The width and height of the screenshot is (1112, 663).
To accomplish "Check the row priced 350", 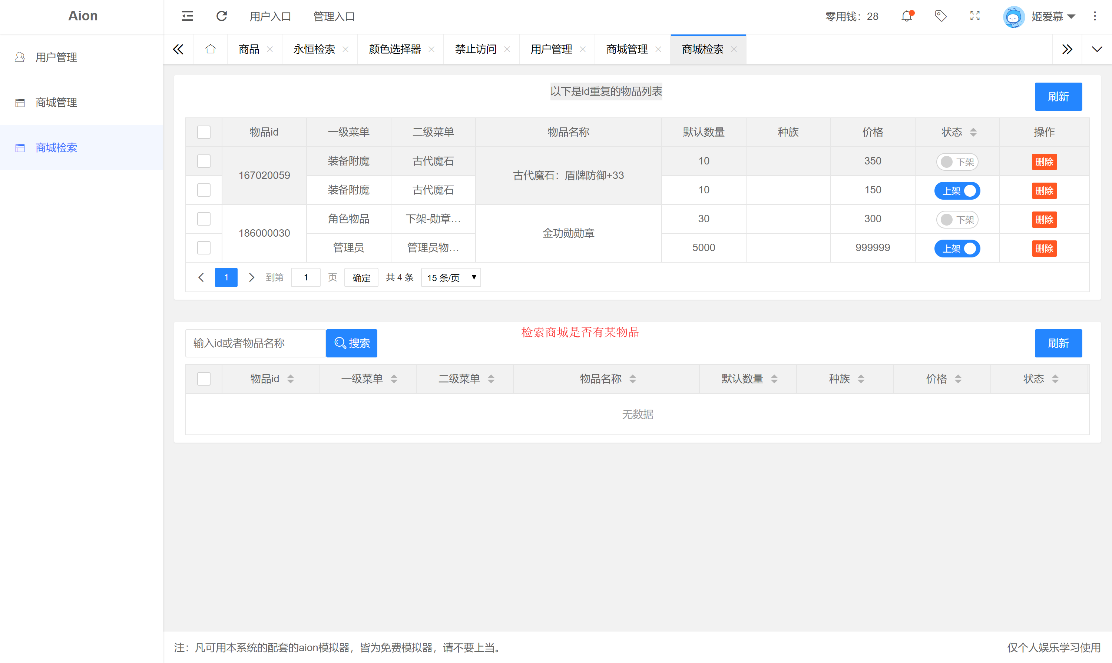I will [x=204, y=161].
